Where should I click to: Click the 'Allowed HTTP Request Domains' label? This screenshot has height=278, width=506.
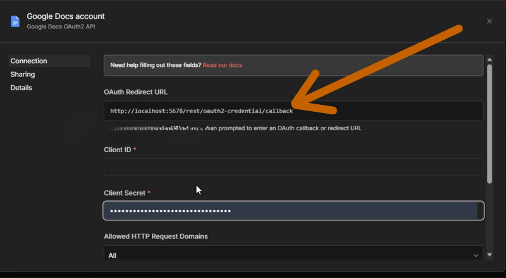tap(156, 236)
